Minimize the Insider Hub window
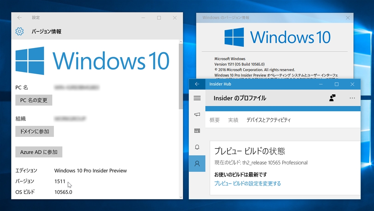Viewport: 374px width, 211px height. pyautogui.click(x=321, y=84)
